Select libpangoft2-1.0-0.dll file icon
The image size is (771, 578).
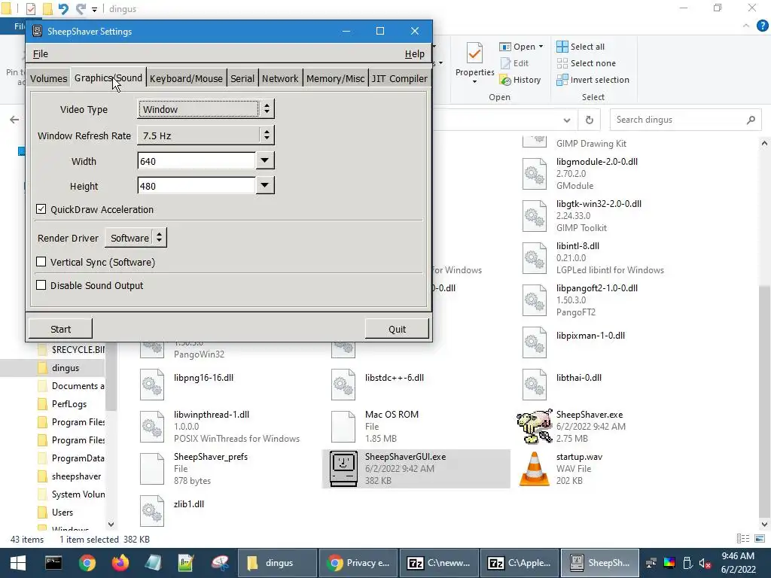[x=535, y=300]
